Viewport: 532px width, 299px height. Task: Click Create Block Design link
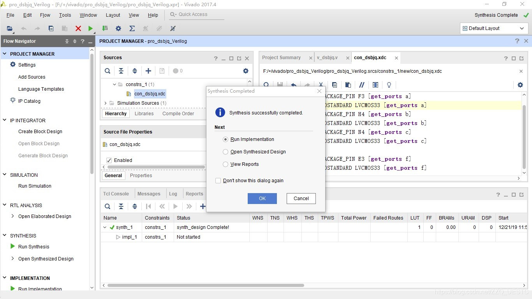click(40, 132)
